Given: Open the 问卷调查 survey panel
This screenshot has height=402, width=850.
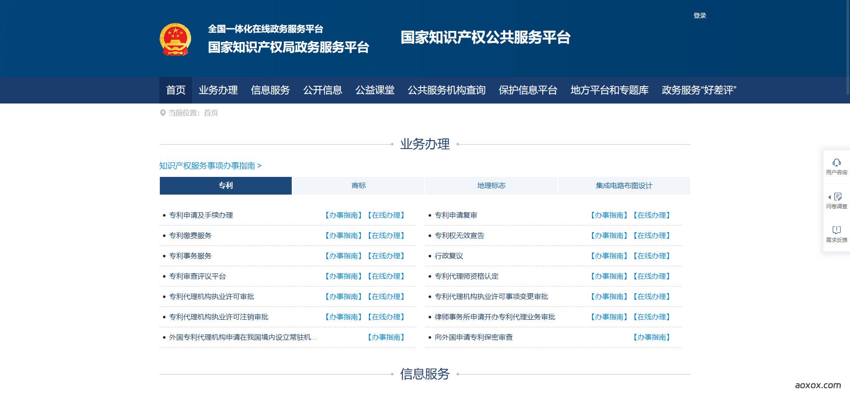Looking at the screenshot, I should tap(836, 200).
